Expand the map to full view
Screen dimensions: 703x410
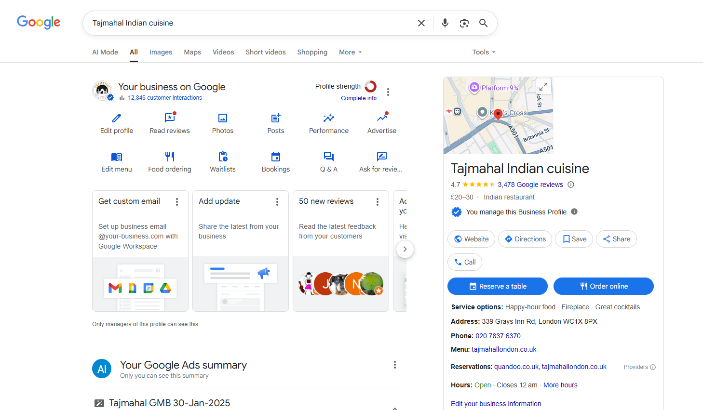(x=543, y=87)
